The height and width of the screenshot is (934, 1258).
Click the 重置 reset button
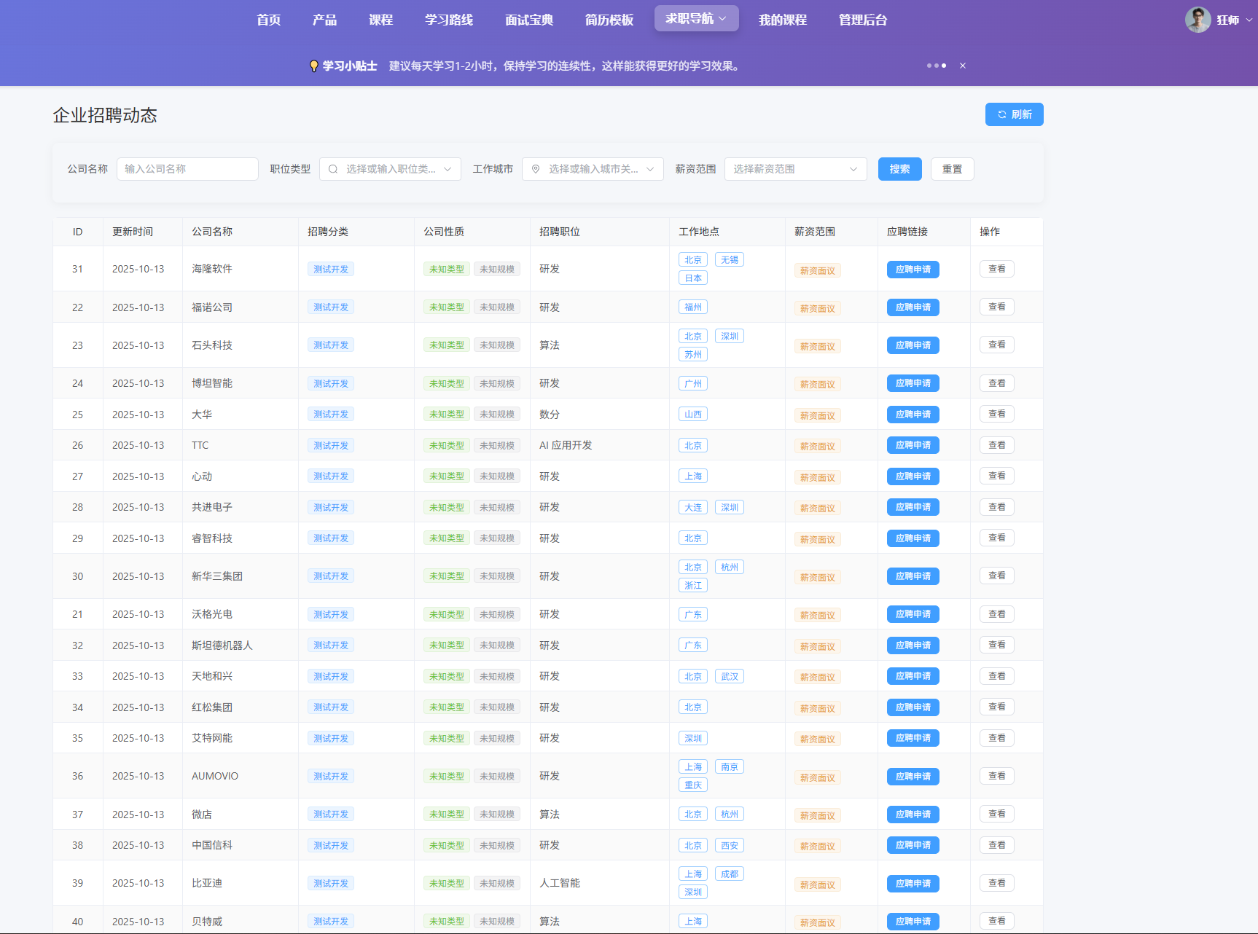tap(952, 169)
